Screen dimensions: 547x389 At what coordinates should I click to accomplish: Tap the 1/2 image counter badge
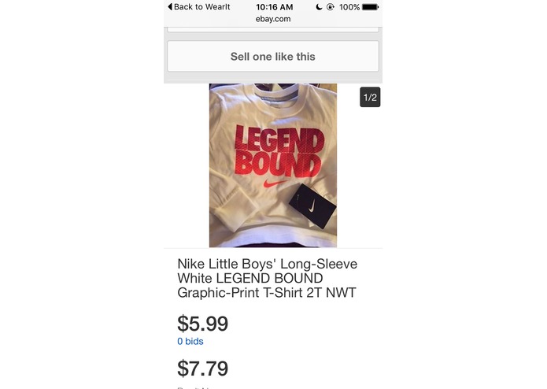[x=370, y=98]
